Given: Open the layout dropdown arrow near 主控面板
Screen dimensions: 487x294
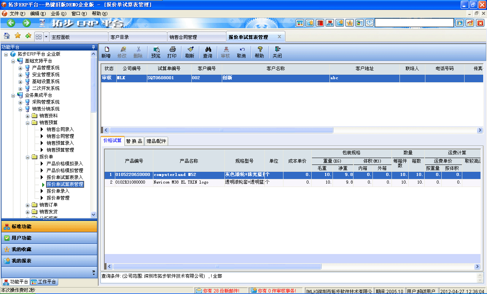Looking at the screenshot, I should [45, 36].
